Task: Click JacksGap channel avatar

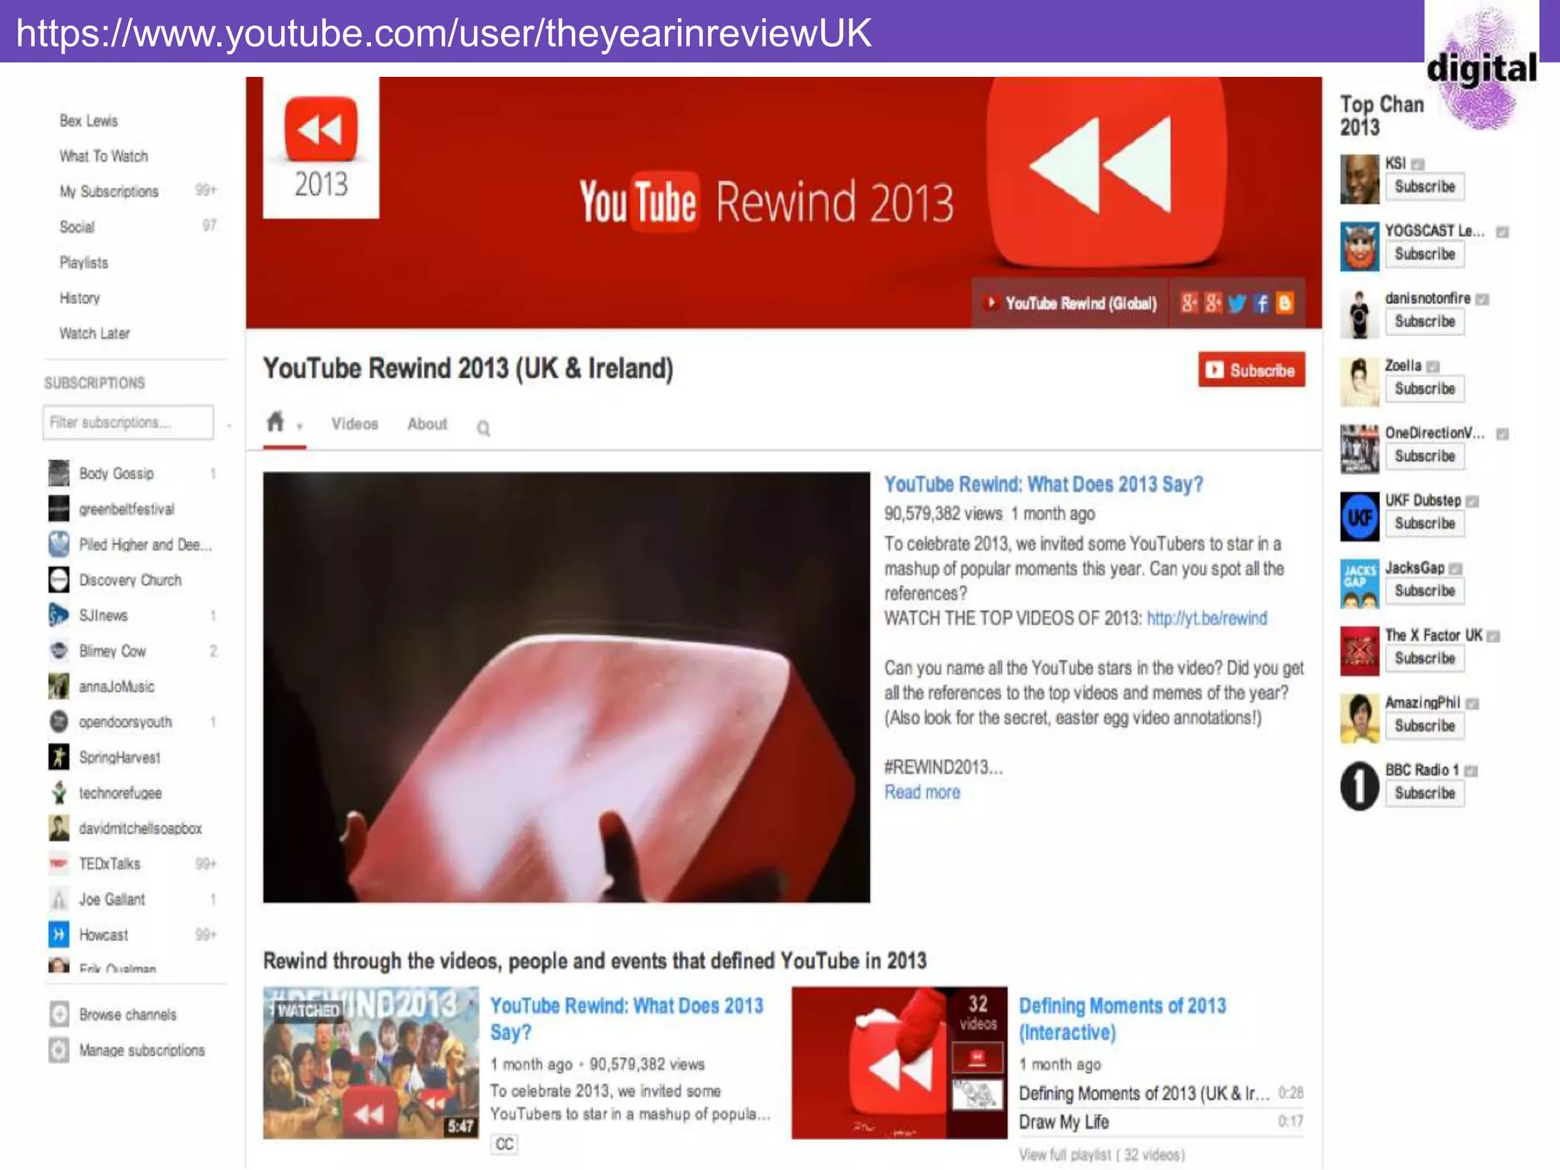Action: (1360, 583)
